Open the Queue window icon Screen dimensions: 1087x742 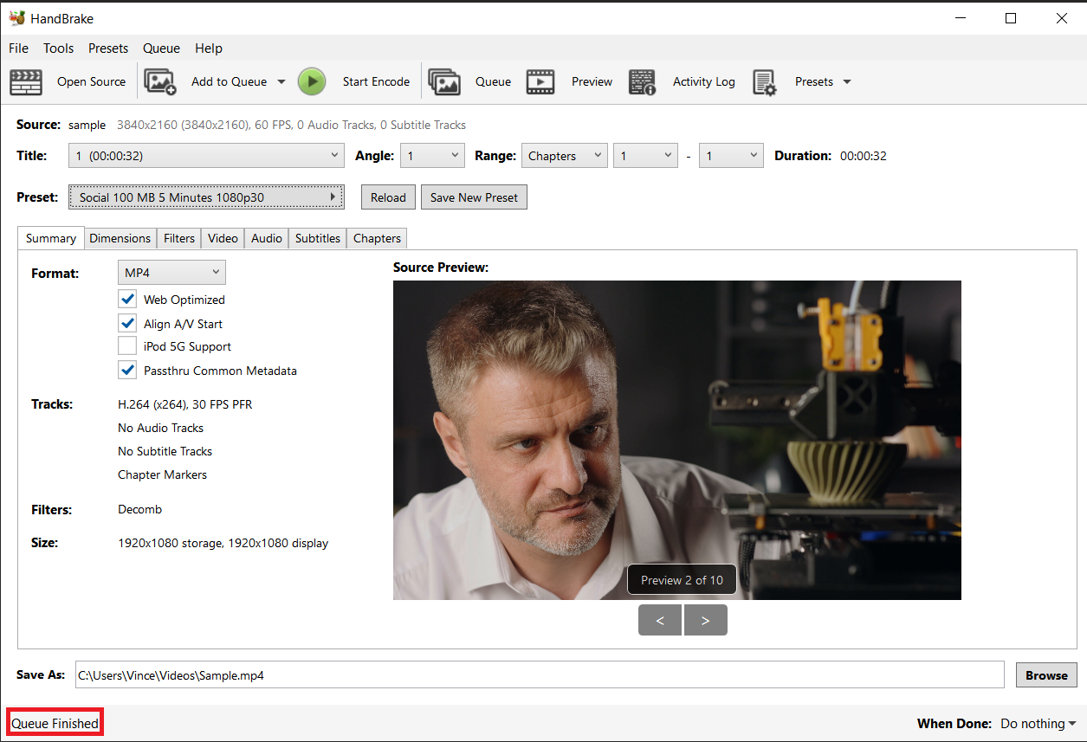444,81
